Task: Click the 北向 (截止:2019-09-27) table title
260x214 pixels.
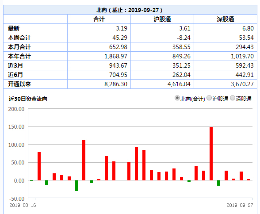Action: coord(130,10)
